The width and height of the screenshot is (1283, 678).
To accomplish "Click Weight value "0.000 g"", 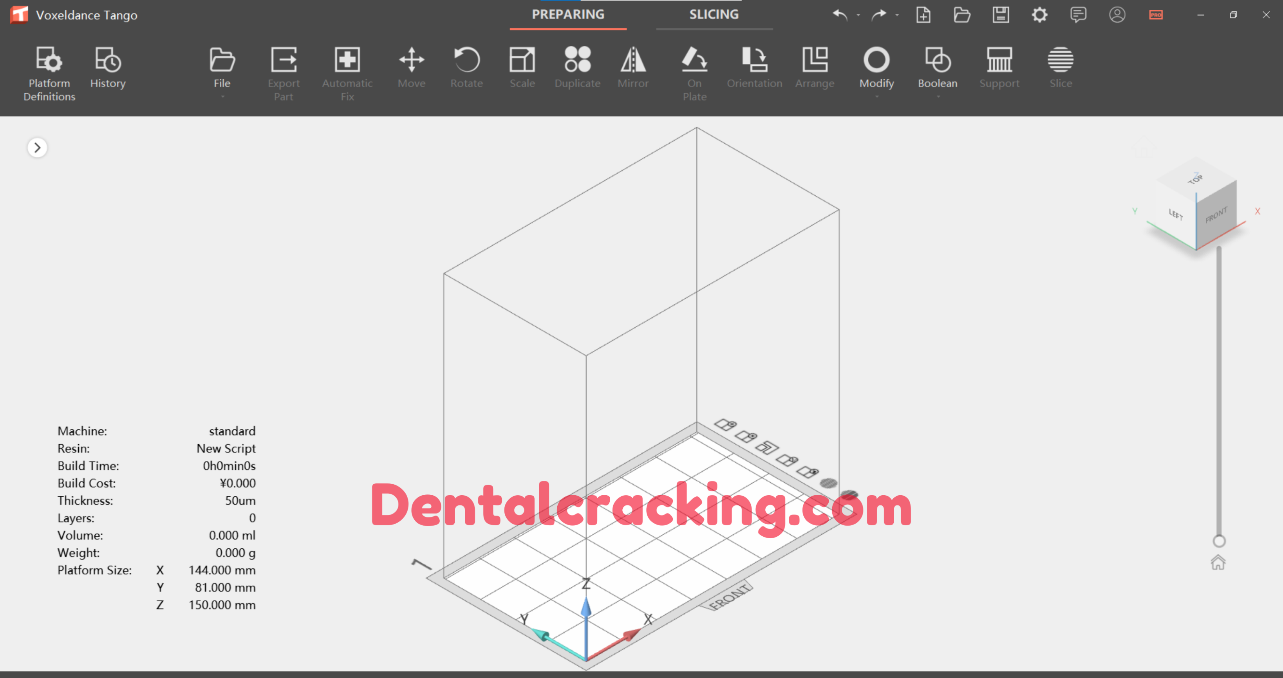I will click(x=236, y=553).
